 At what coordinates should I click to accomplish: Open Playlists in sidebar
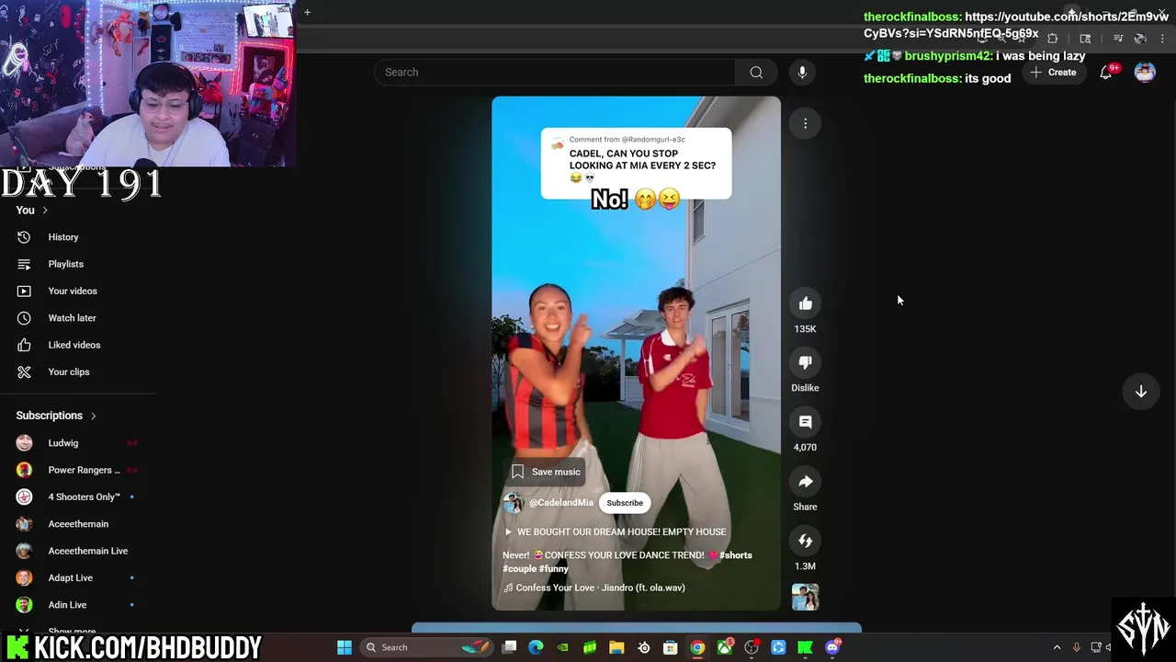(65, 264)
